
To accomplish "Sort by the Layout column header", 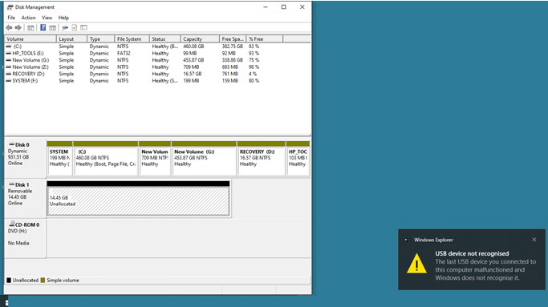I will [x=71, y=39].
